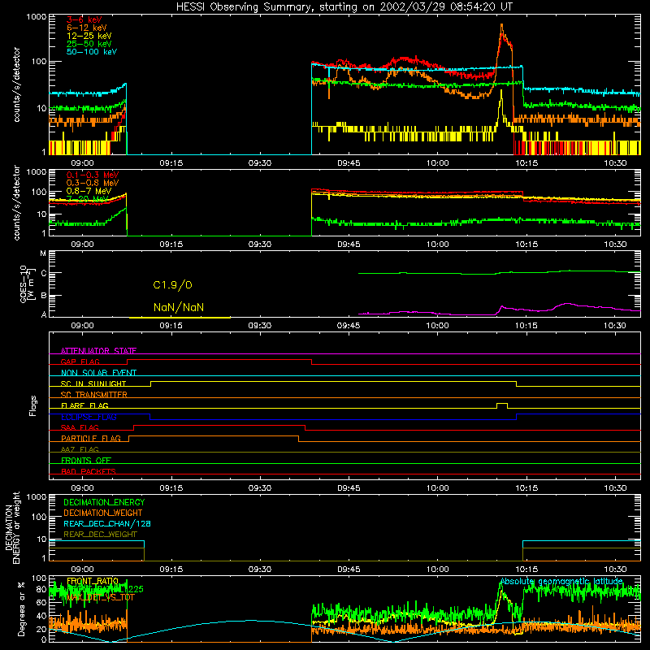650x650 pixels.
Task: Click the raised bump on the FLARE_FLAG line
Action: 501,404
